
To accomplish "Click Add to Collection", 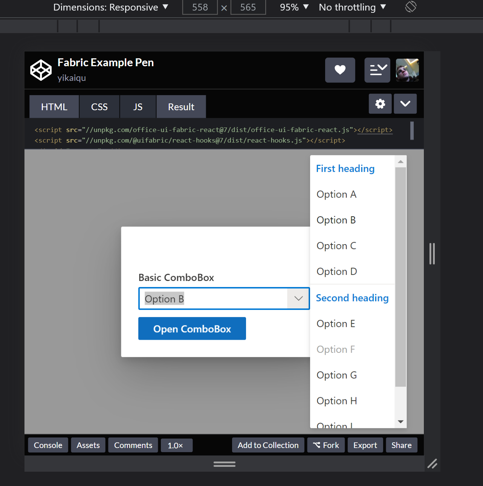I will pyautogui.click(x=268, y=445).
